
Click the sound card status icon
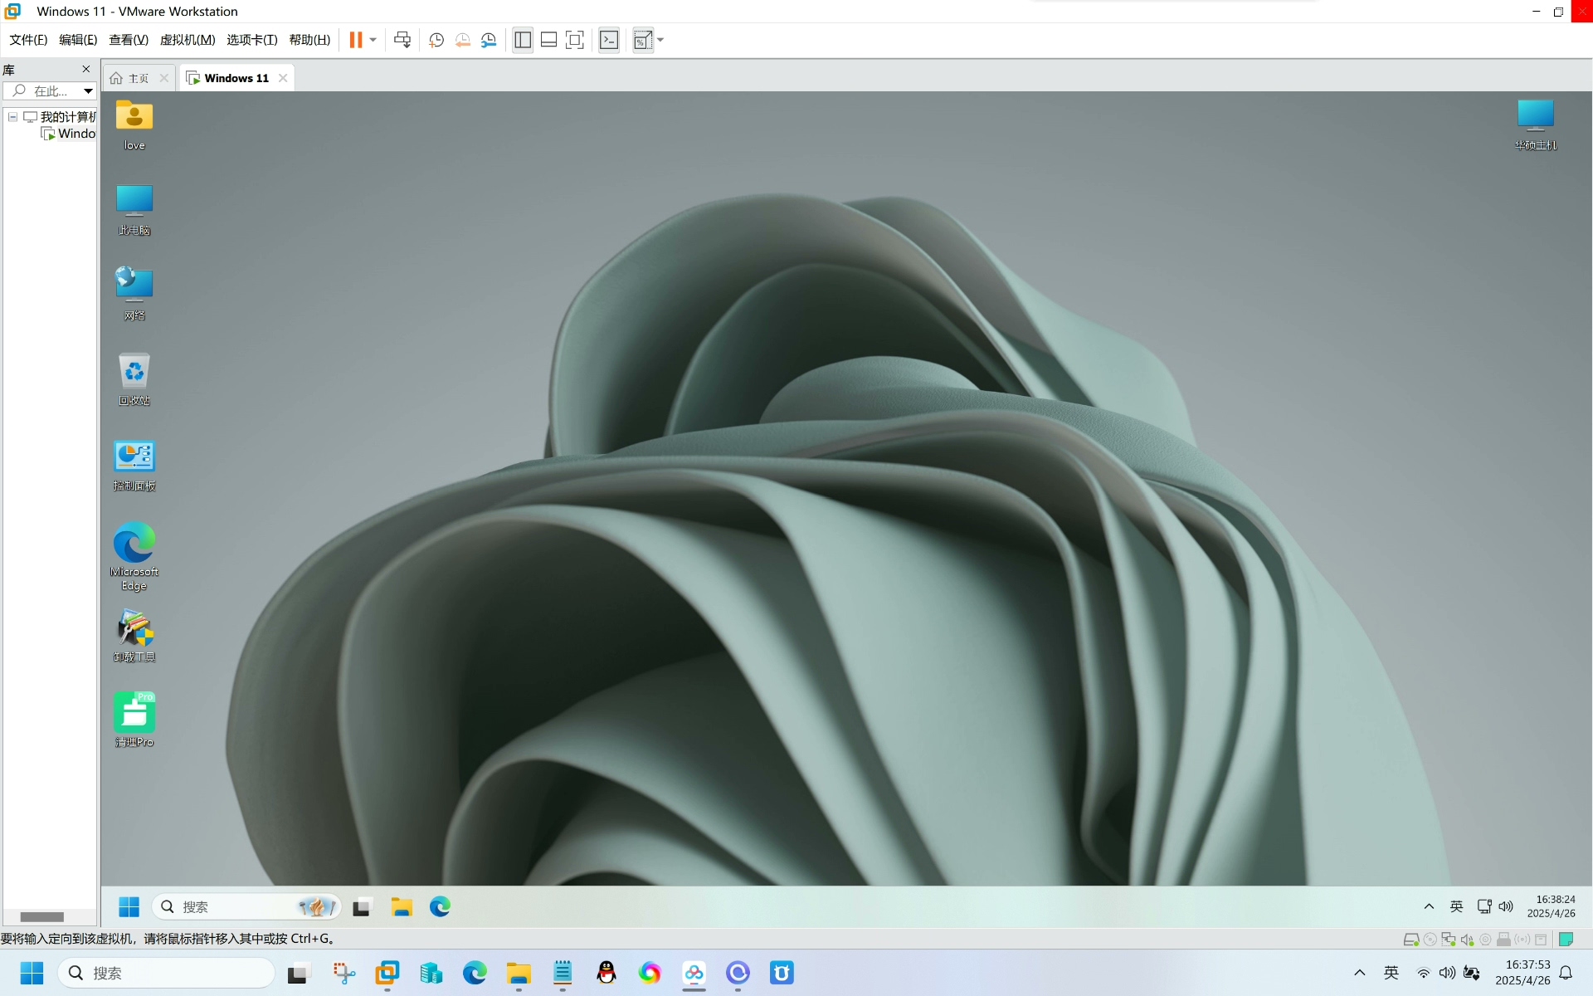pyautogui.click(x=1467, y=940)
